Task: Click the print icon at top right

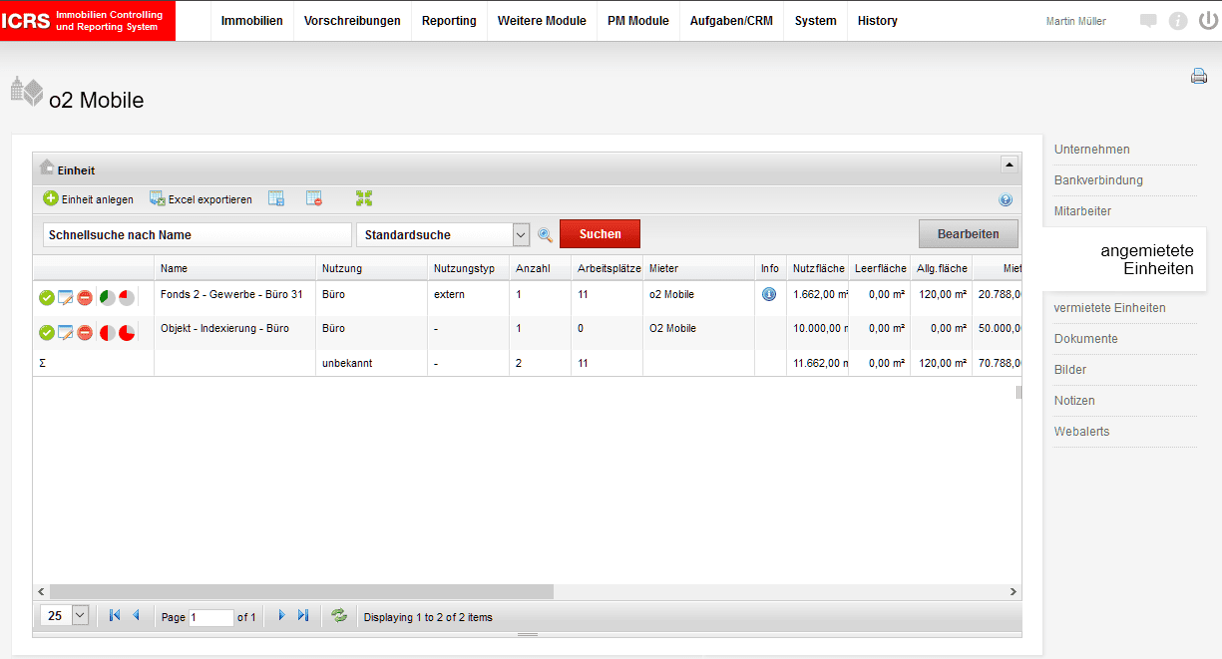Action: coord(1198,77)
